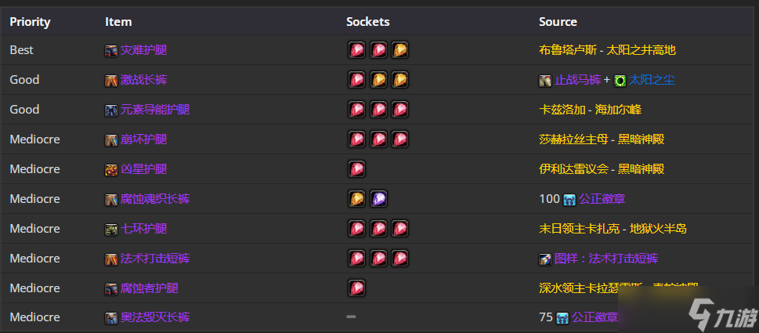This screenshot has height=333, width=759.
Task: Follow the 布鲁塔卢斯 - 太阳之井高地 source link
Action: 607,50
